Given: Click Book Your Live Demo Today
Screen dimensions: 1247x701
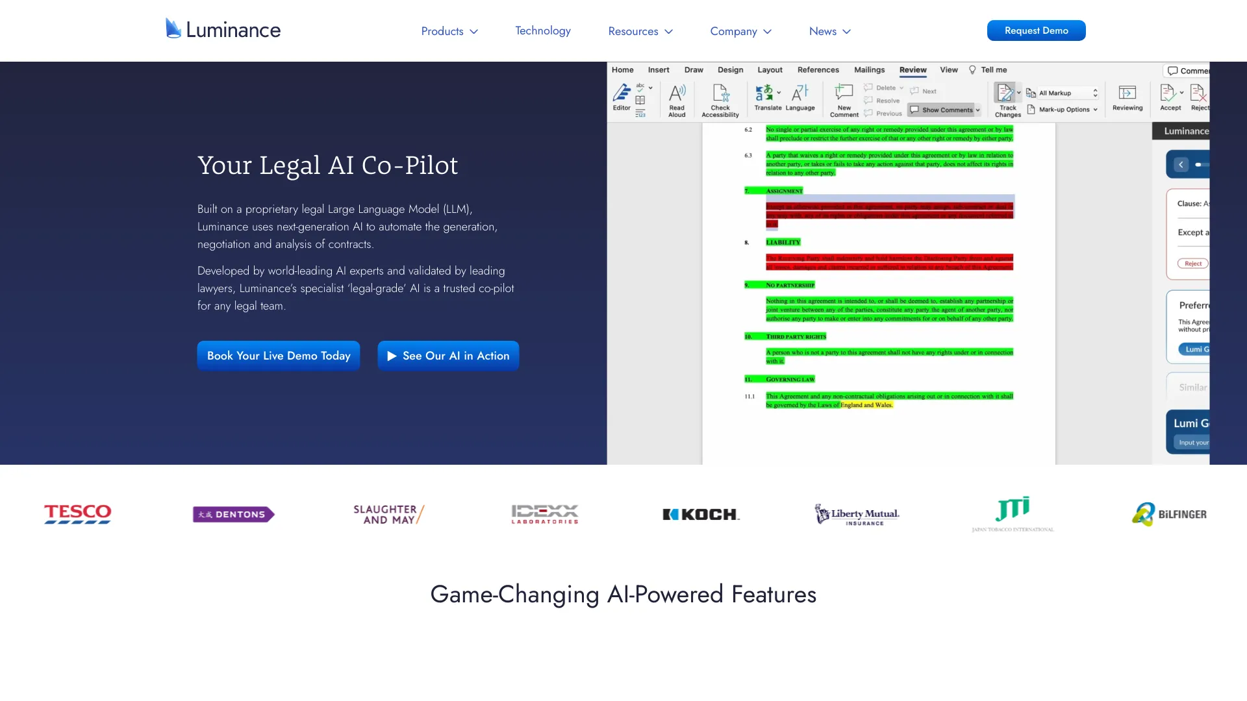Looking at the screenshot, I should 279,356.
